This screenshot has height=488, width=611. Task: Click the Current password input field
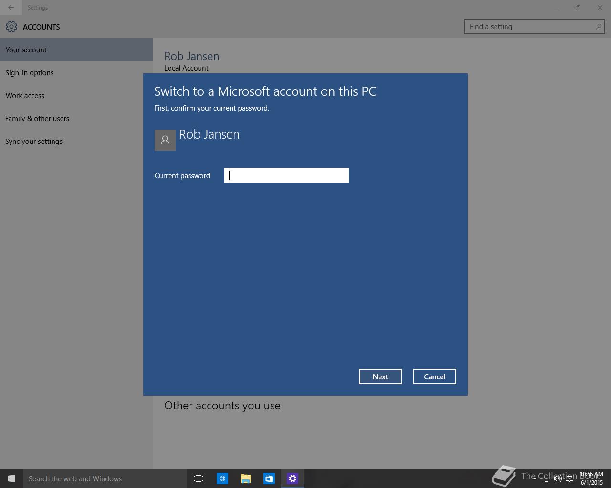[286, 175]
